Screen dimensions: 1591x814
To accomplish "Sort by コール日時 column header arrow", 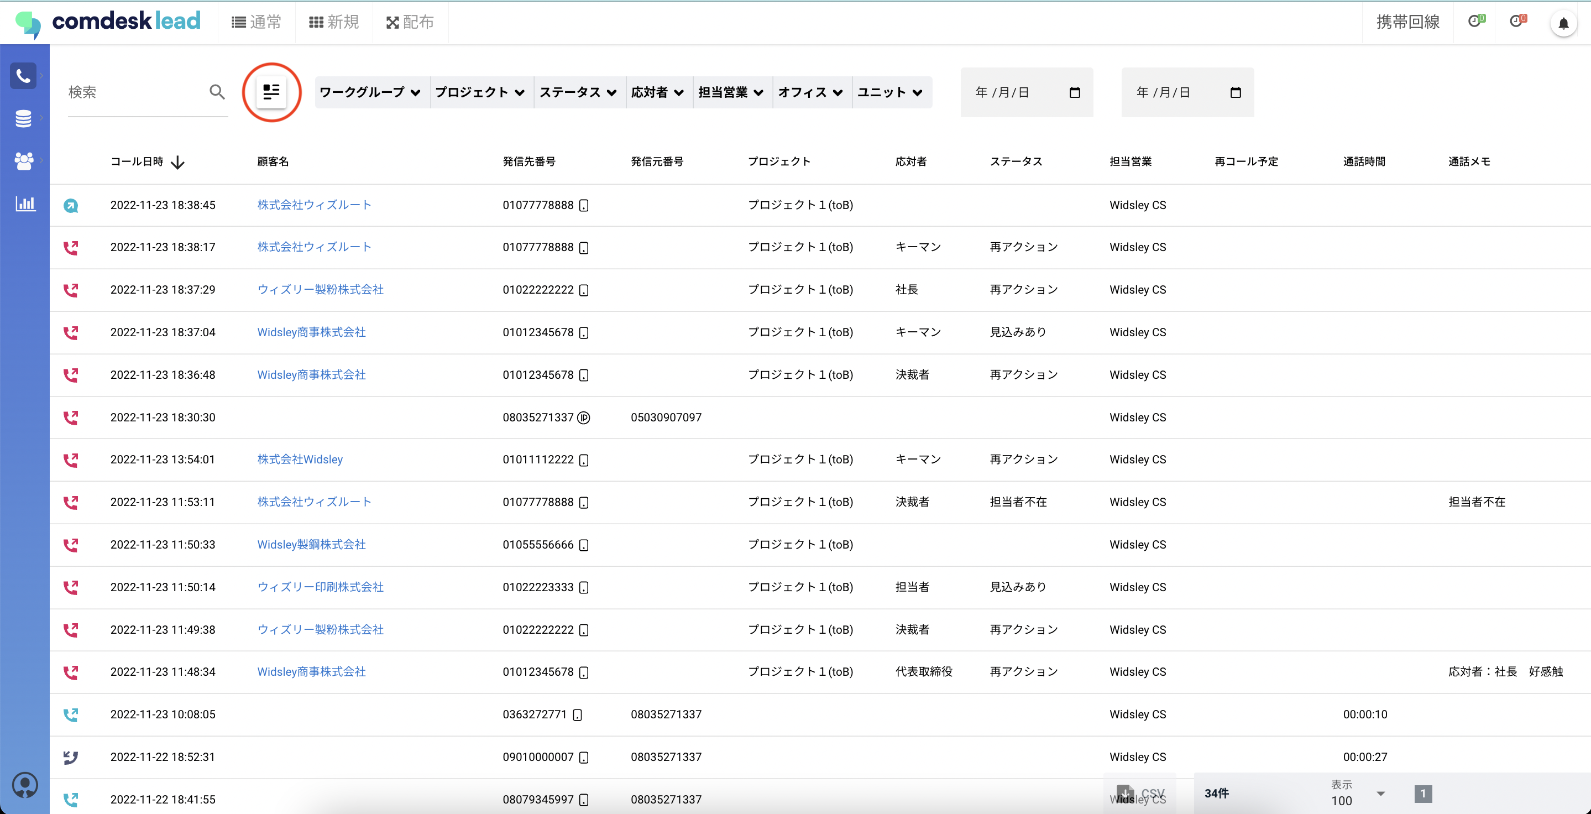I will (x=177, y=163).
